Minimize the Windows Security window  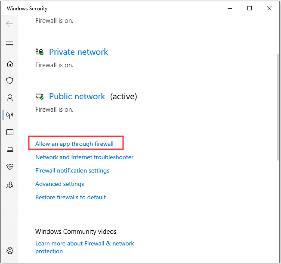230,8
